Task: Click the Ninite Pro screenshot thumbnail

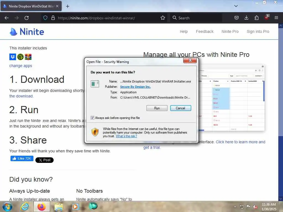Action: pos(232,97)
